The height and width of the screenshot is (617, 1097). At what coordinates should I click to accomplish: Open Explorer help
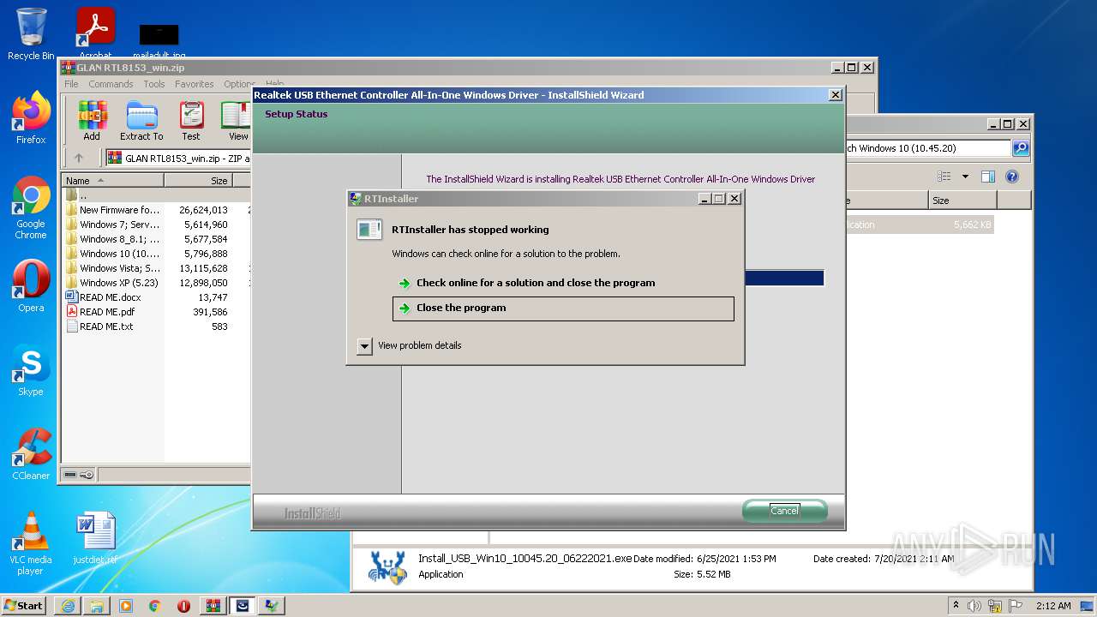point(1012,177)
